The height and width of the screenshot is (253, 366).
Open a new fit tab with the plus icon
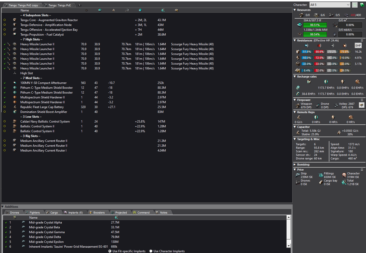click(x=79, y=5)
